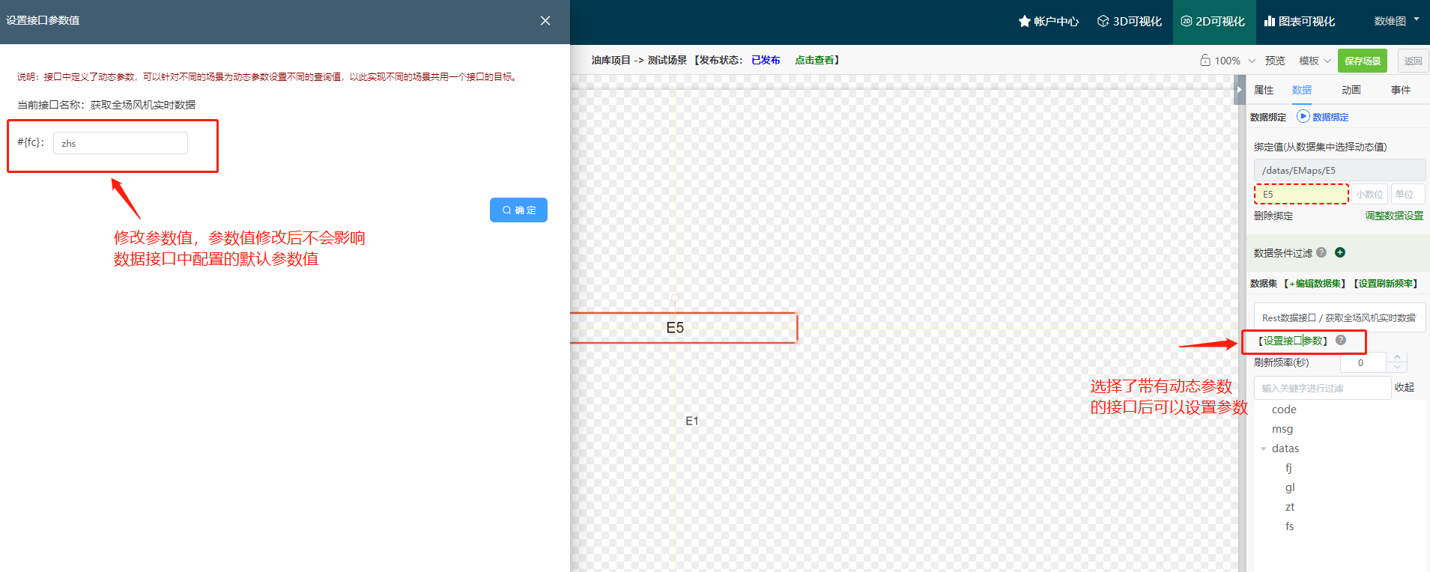Click the 数据绑定 play icon
Viewport: 1430px width, 572px height.
(1303, 117)
